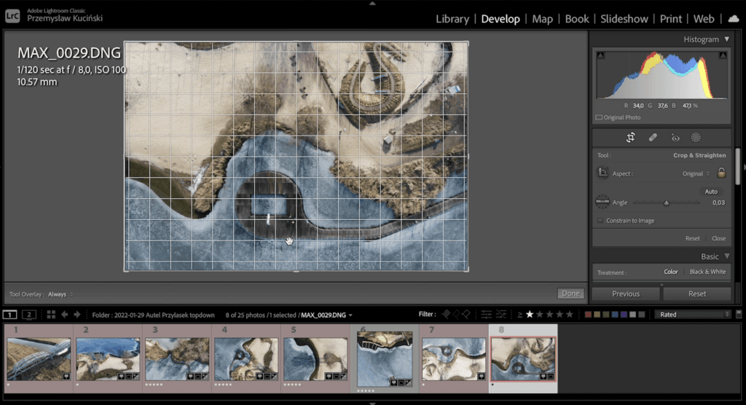The height and width of the screenshot is (405, 746).
Task: Filter by flagged status icon
Action: pos(446,314)
